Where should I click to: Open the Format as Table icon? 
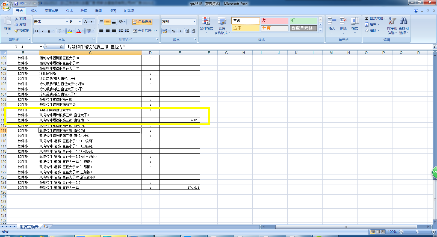point(222,21)
